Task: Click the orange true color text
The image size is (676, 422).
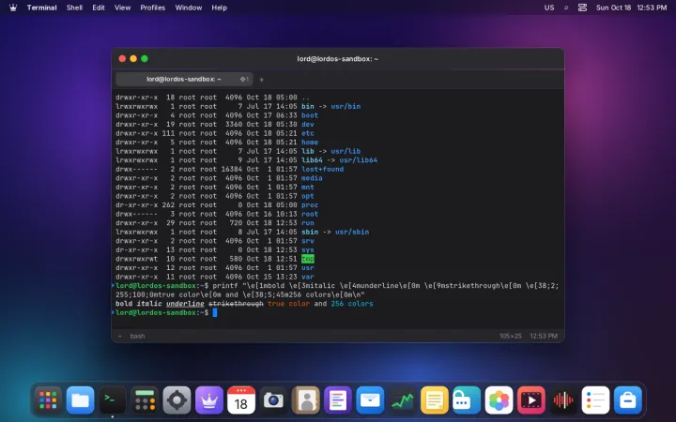Action: click(x=288, y=304)
